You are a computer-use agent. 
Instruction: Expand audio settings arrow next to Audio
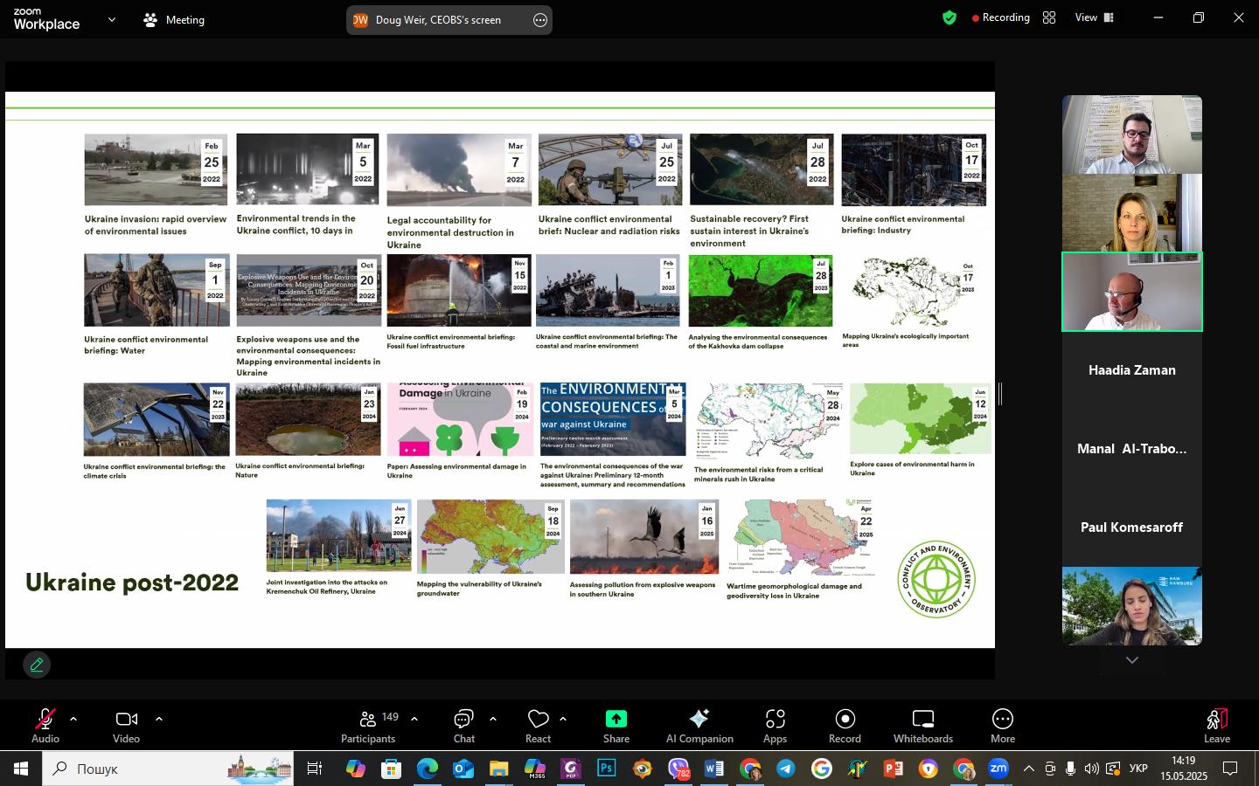pyautogui.click(x=73, y=719)
